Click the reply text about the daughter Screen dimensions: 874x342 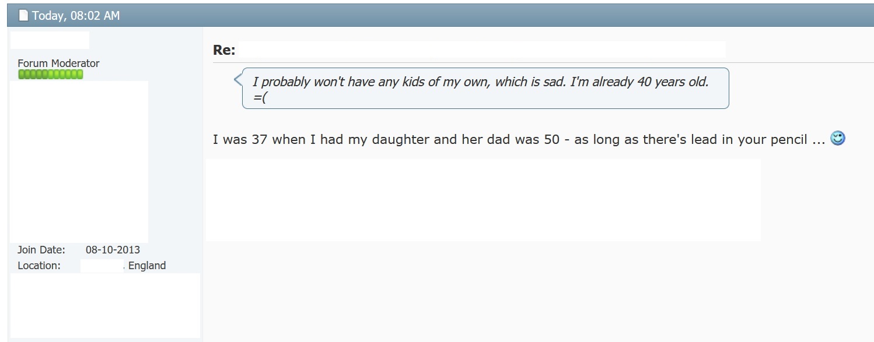(519, 140)
